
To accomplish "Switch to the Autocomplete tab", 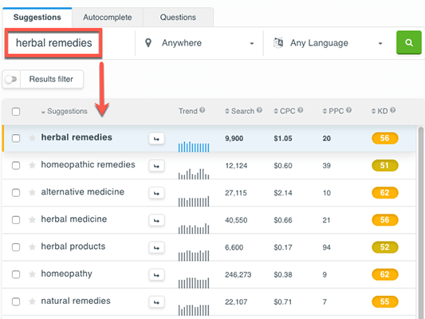I will point(108,18).
